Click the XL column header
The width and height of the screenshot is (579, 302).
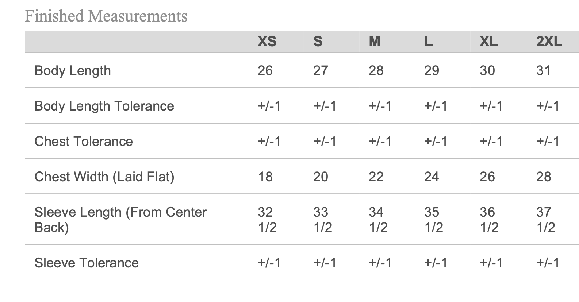488,42
